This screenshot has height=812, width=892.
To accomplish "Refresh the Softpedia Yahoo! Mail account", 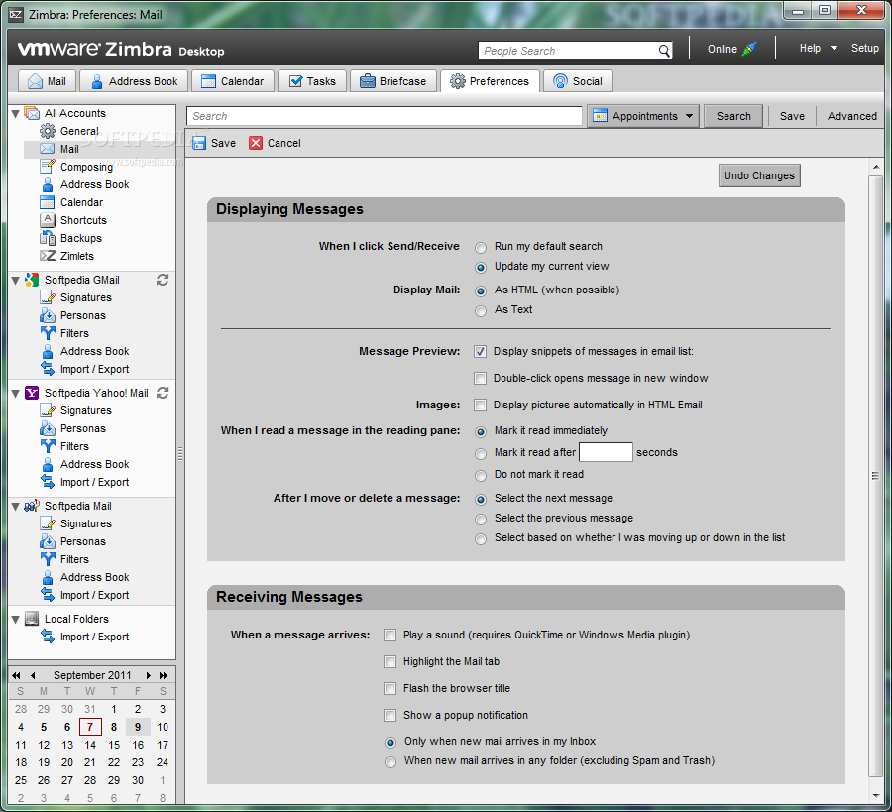I will pyautogui.click(x=163, y=393).
